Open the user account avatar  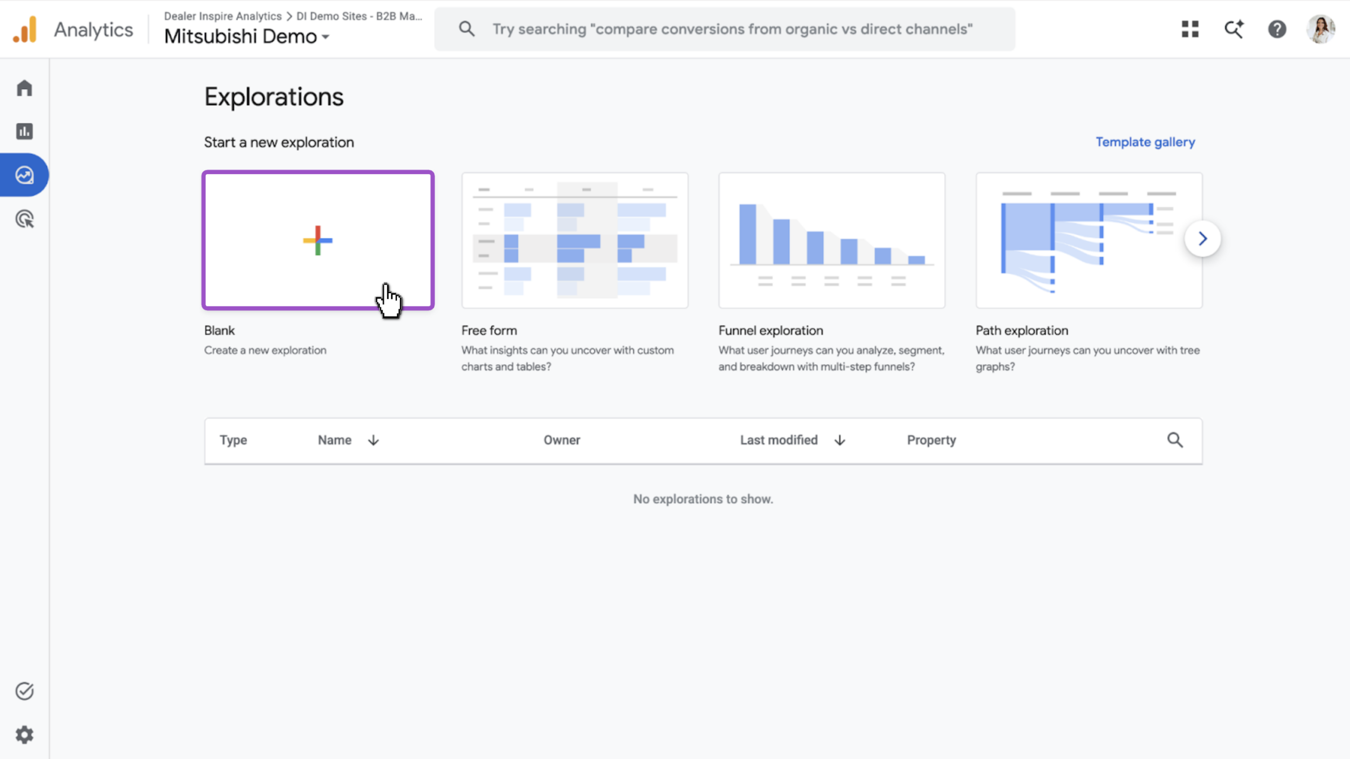click(x=1321, y=29)
